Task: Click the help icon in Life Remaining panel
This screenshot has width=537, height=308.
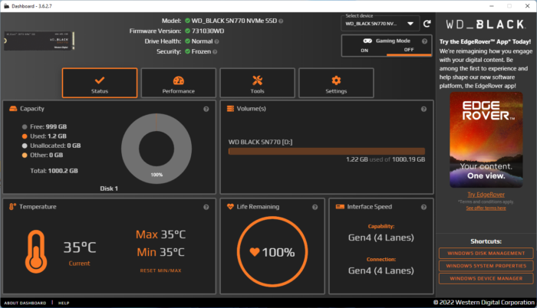Action: [315, 207]
